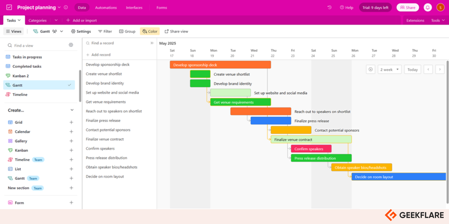The width and height of the screenshot is (449, 224).
Task: Open the Extensions panel
Action: [415, 20]
